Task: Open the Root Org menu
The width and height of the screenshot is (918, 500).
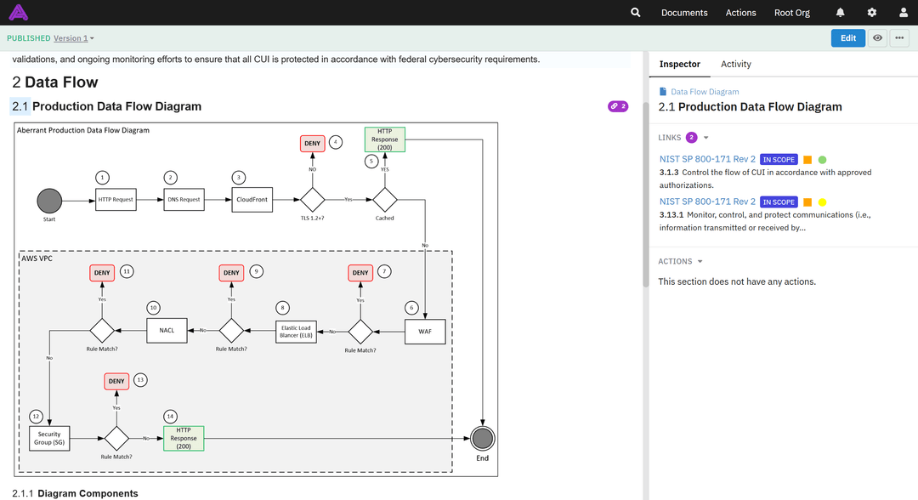Action: click(x=791, y=12)
